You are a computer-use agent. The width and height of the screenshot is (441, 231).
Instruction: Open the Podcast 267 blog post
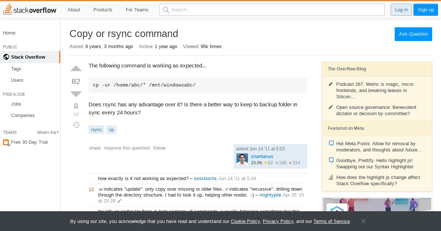(x=375, y=90)
